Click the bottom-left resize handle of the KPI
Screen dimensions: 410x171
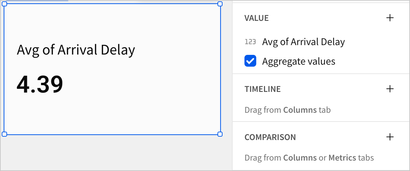pyautogui.click(x=4, y=134)
